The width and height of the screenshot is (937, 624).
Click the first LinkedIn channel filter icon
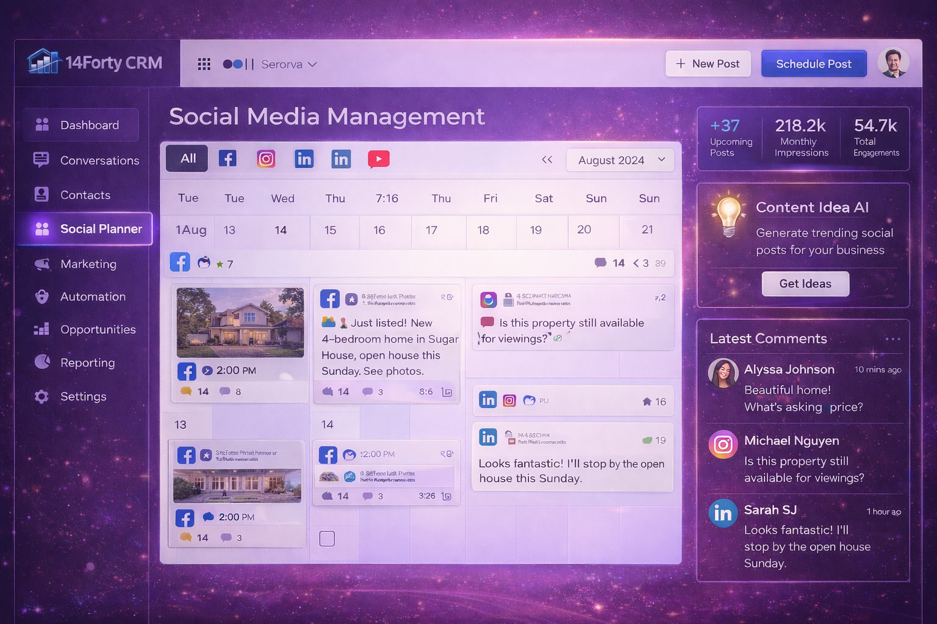[304, 158]
